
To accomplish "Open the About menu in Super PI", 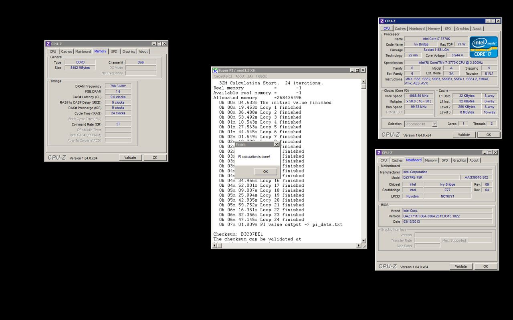I will click(x=244, y=76).
